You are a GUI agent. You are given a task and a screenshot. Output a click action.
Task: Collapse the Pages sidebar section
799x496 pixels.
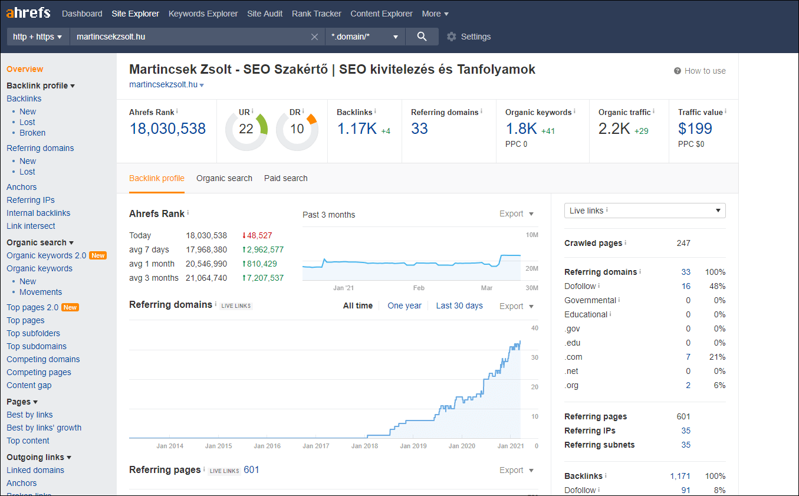coord(22,402)
